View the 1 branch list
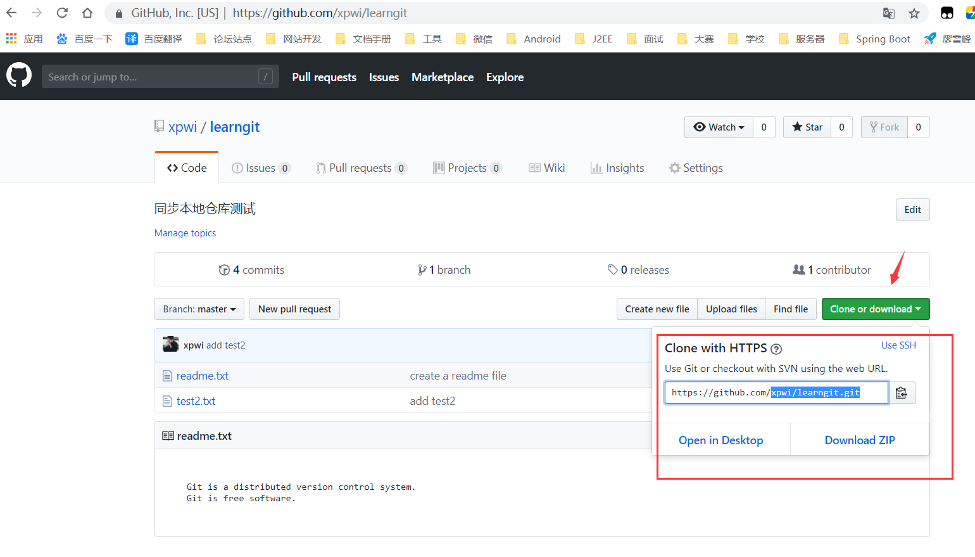This screenshot has height=557, width=975. (x=444, y=269)
